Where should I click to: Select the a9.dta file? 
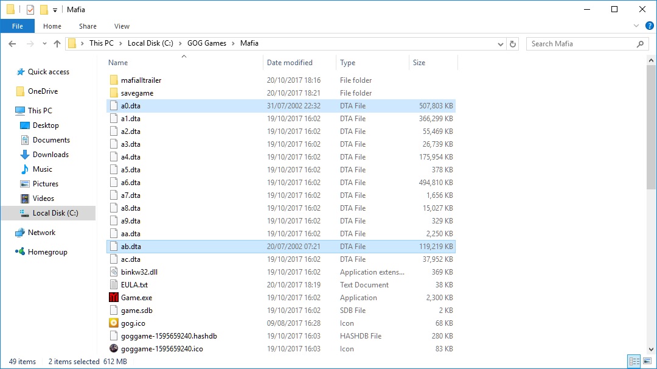point(280,220)
